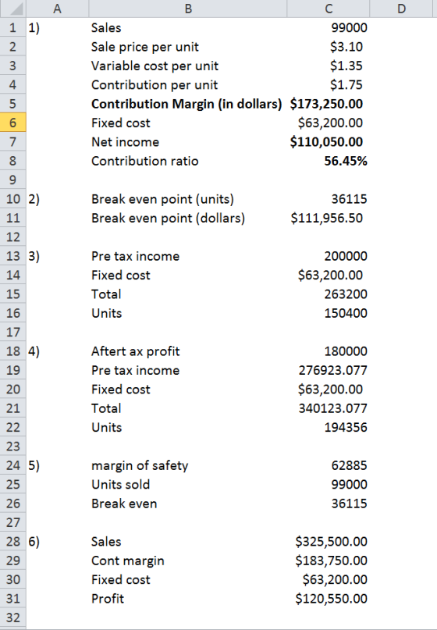Click 'Sale price per unit' cell
Image resolution: width=437 pixels, height=630 pixels.
click(x=188, y=47)
